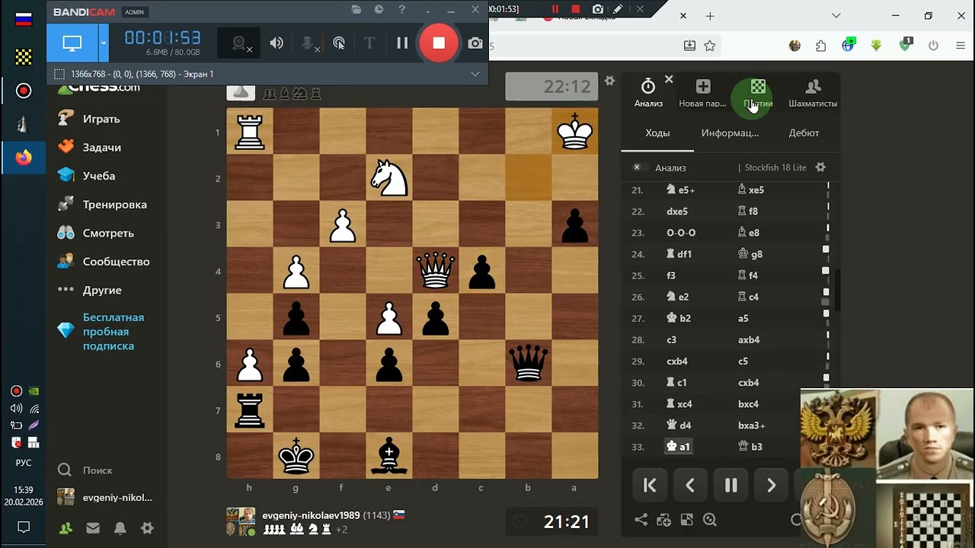This screenshot has height=548, width=975.
Task: Open sidebar settings gear icon
Action: pyautogui.click(x=148, y=527)
